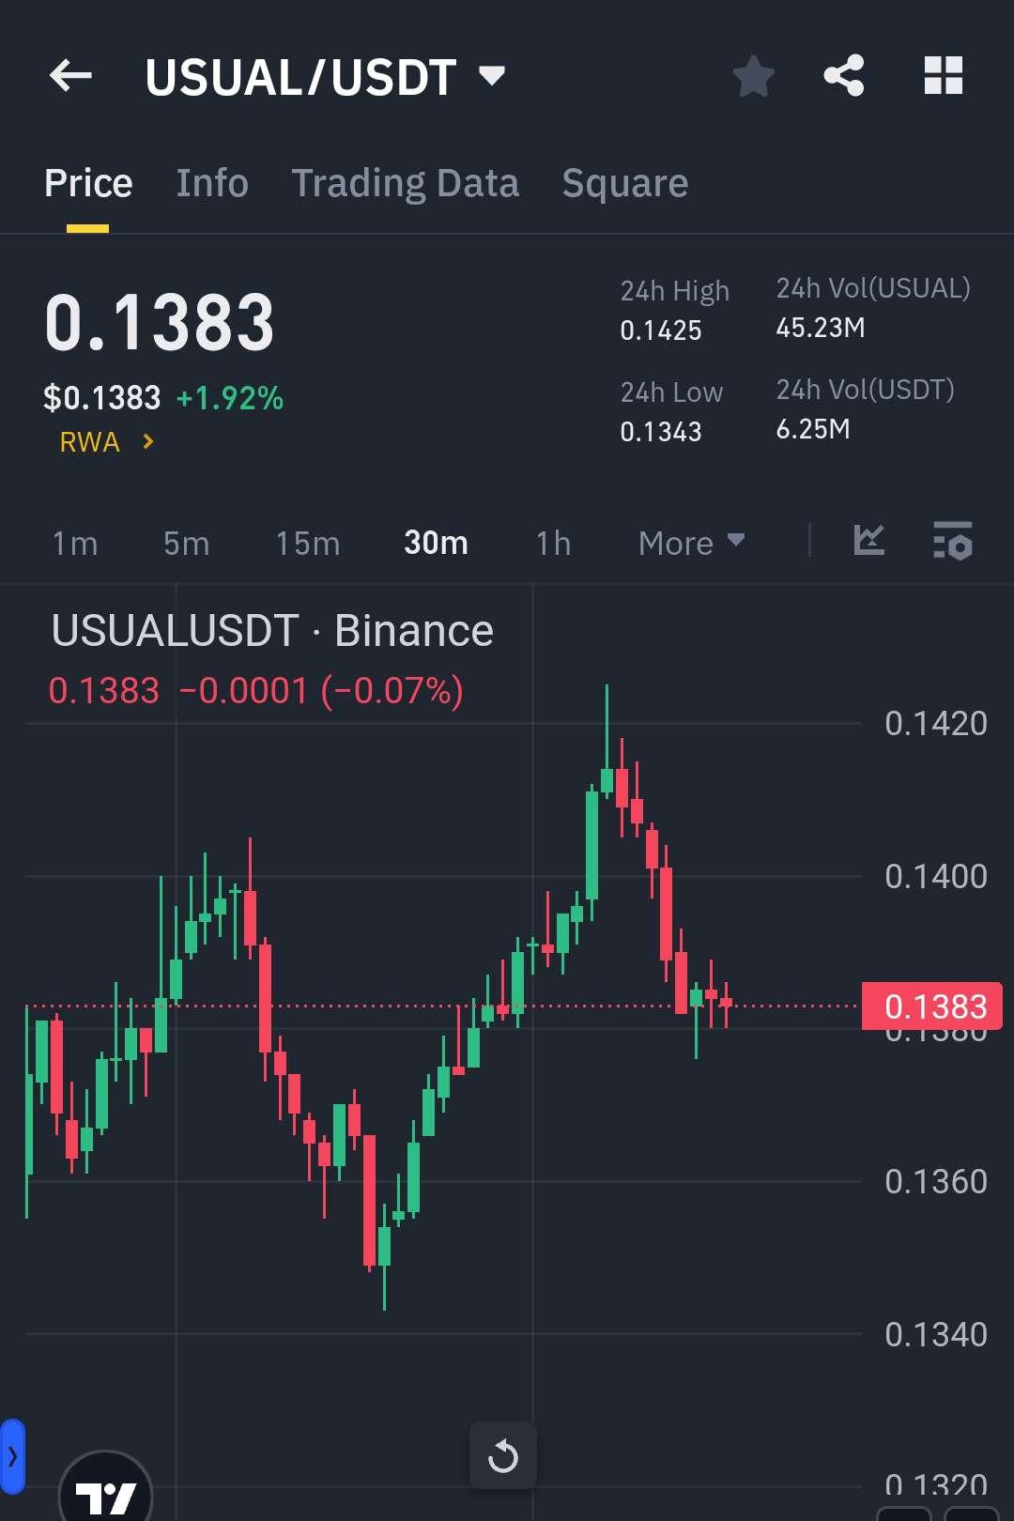Select the 15m timeframe
This screenshot has height=1521, width=1014.
click(307, 543)
